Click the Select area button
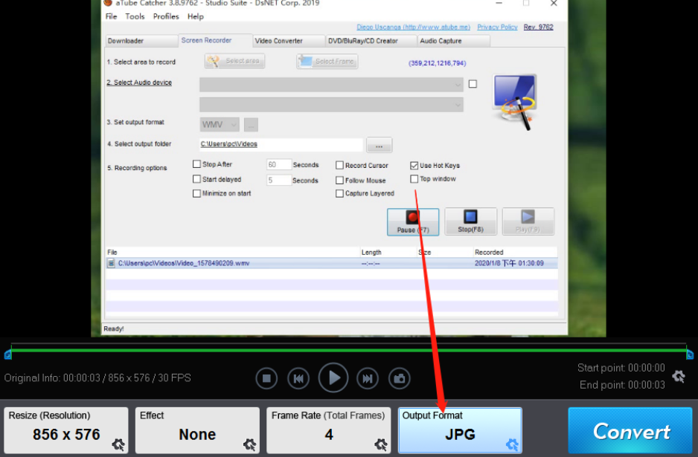 (x=235, y=61)
